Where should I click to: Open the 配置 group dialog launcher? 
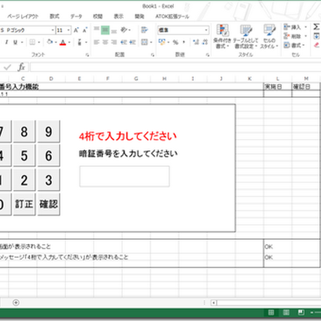[x=153, y=55]
